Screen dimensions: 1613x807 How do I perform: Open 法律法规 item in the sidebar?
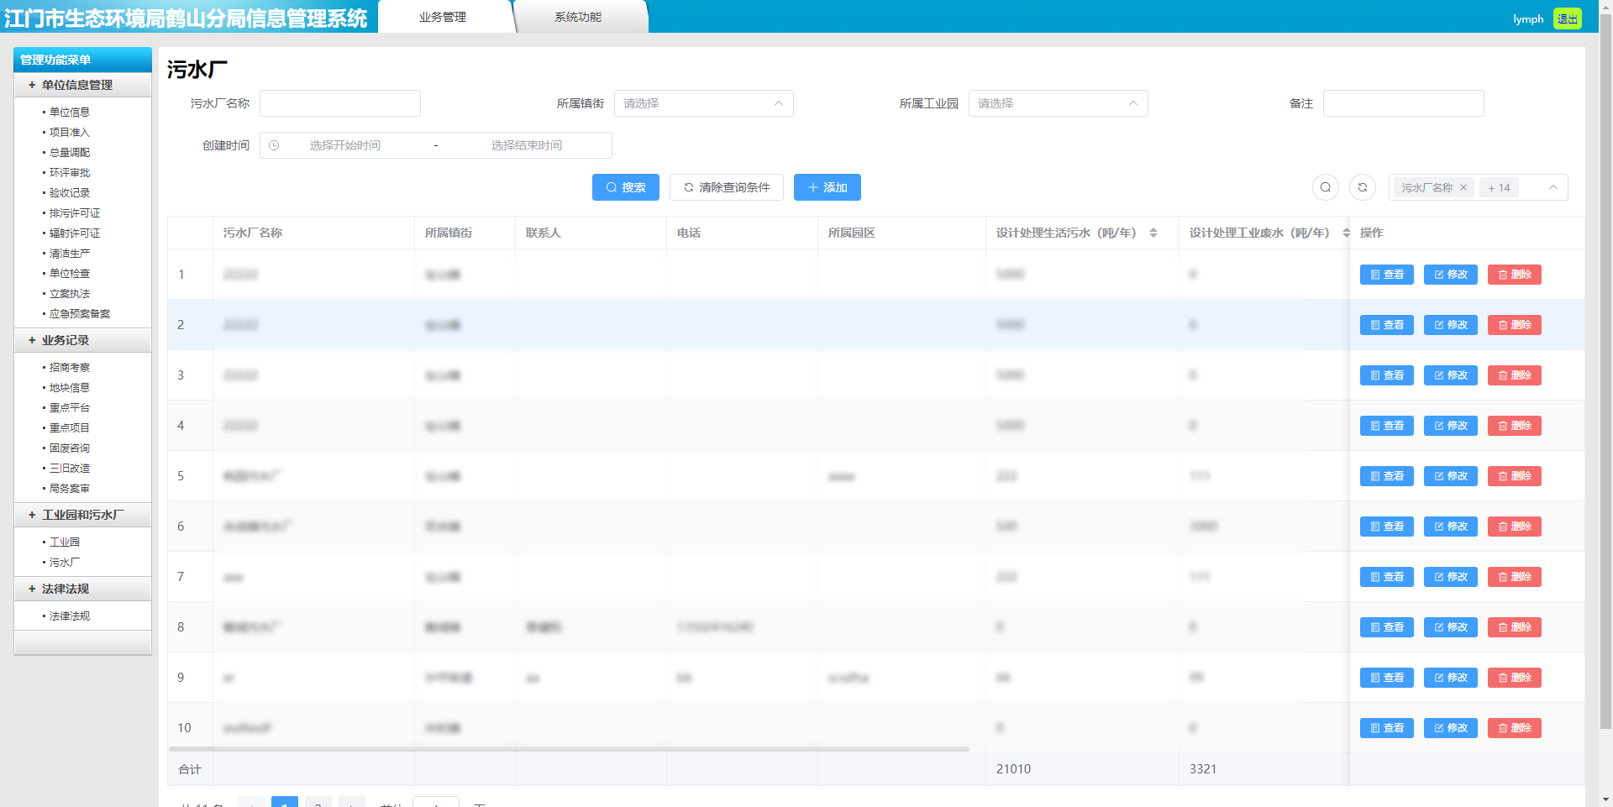pyautogui.click(x=69, y=616)
